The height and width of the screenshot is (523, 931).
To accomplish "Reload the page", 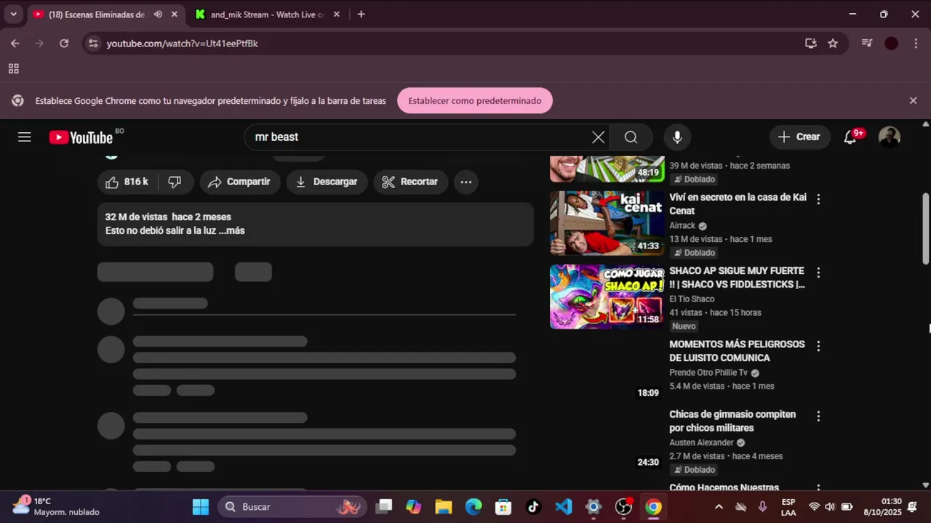I will pos(64,44).
